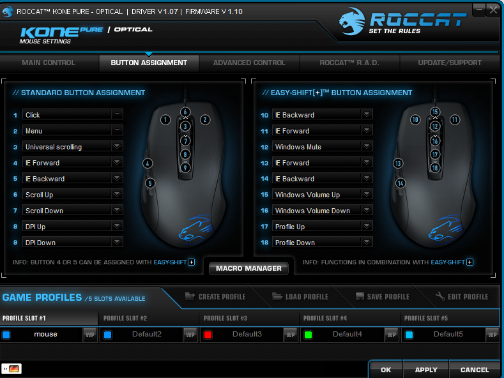Toggle WP button for mouse profile

pos(90,335)
